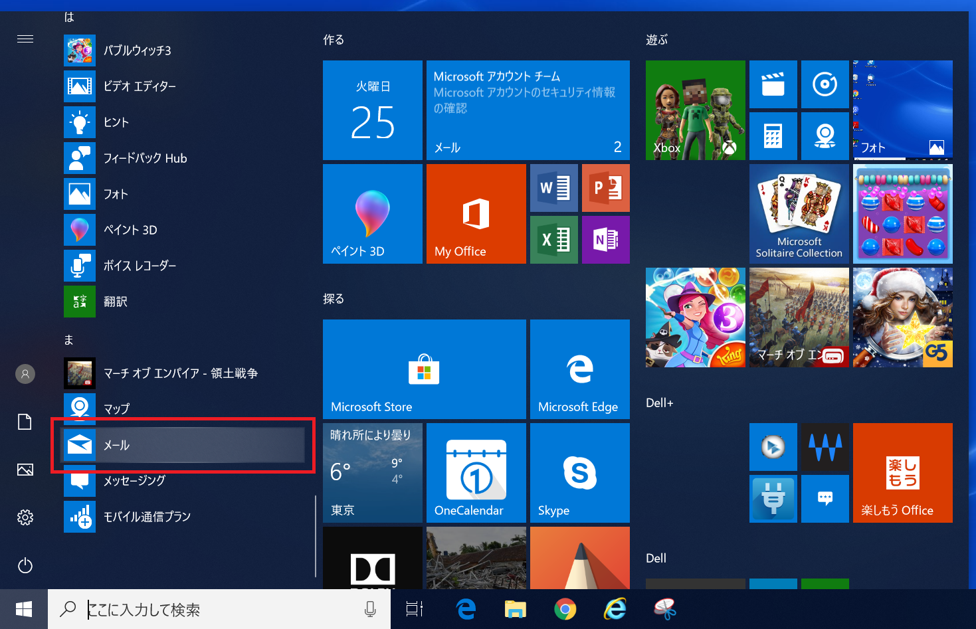Select メール in the app list
This screenshot has width=976, height=629.
click(184, 445)
